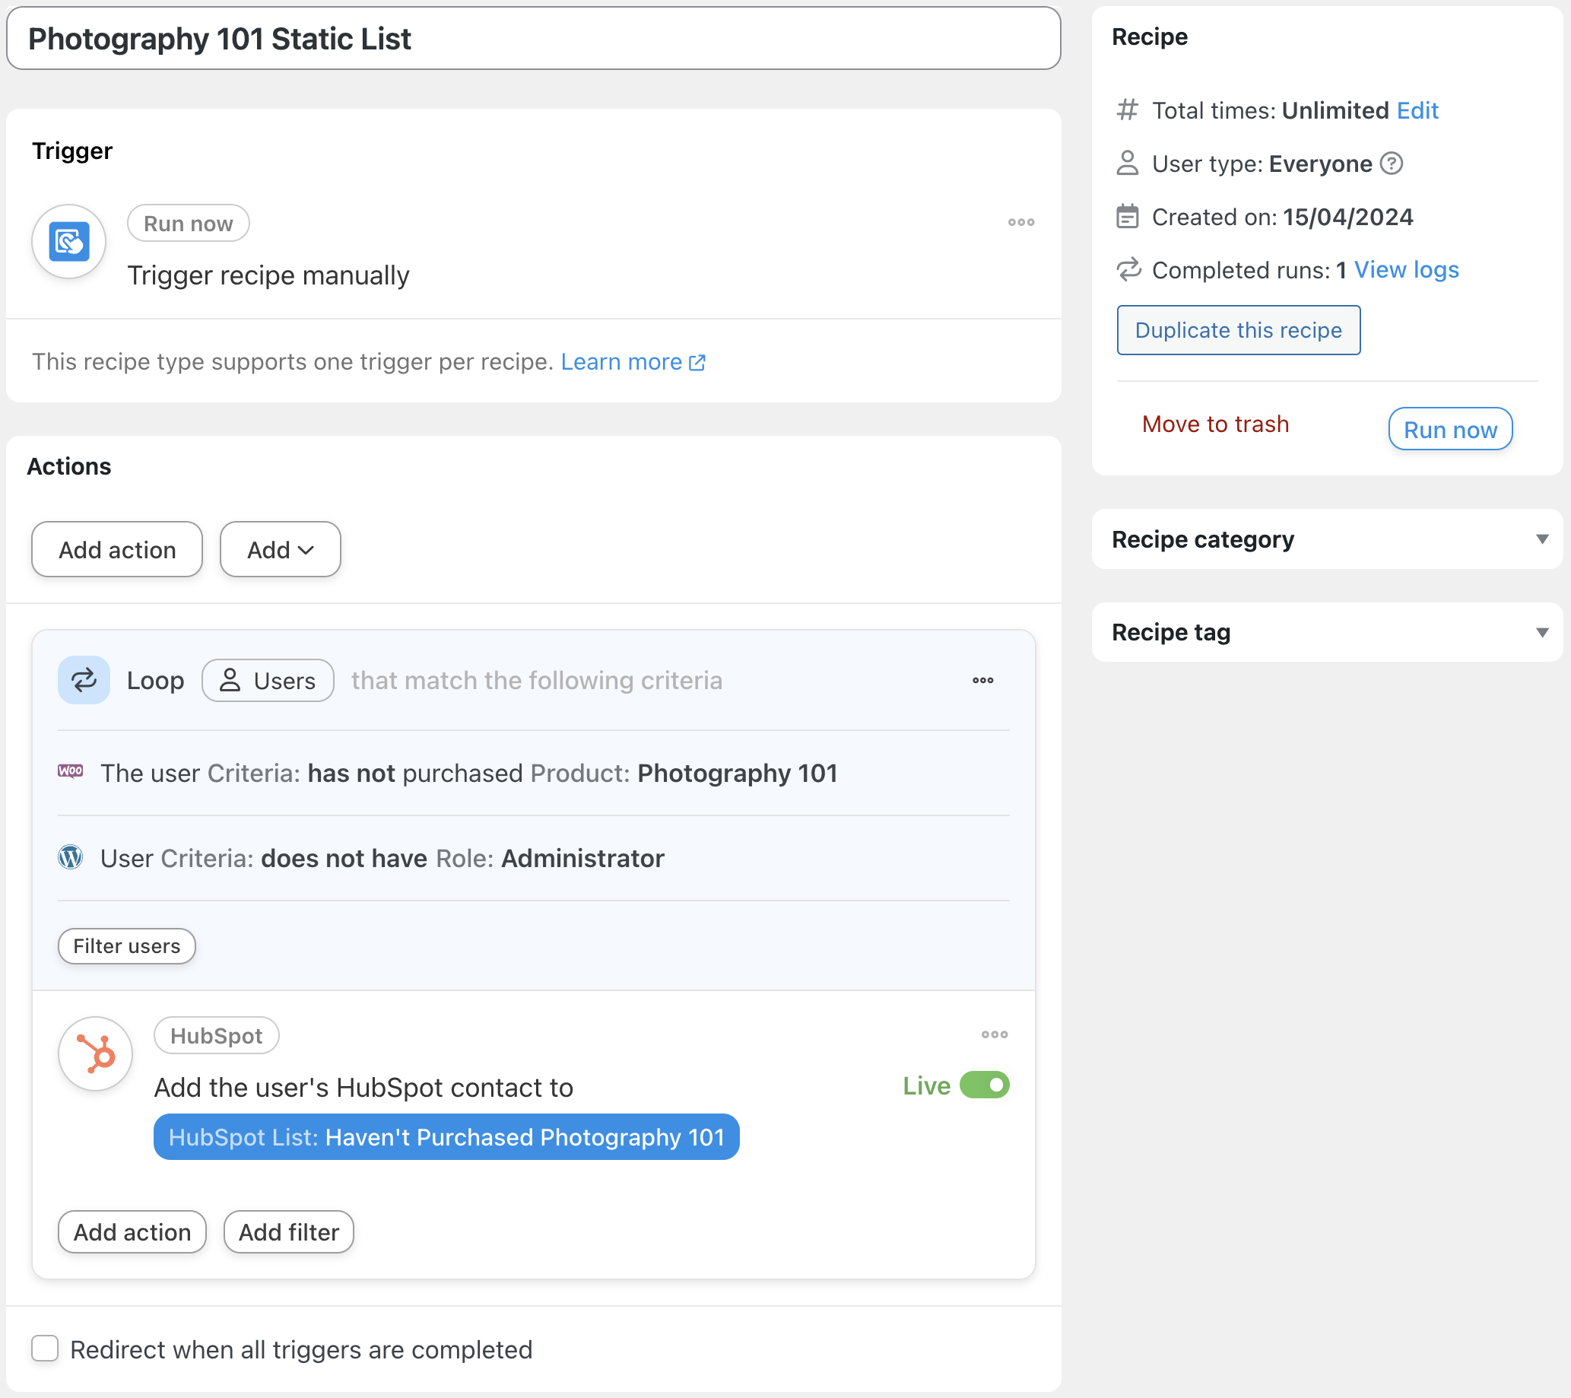The width and height of the screenshot is (1571, 1398).
Task: Check Redirect when all triggers are completed
Action: point(46,1348)
